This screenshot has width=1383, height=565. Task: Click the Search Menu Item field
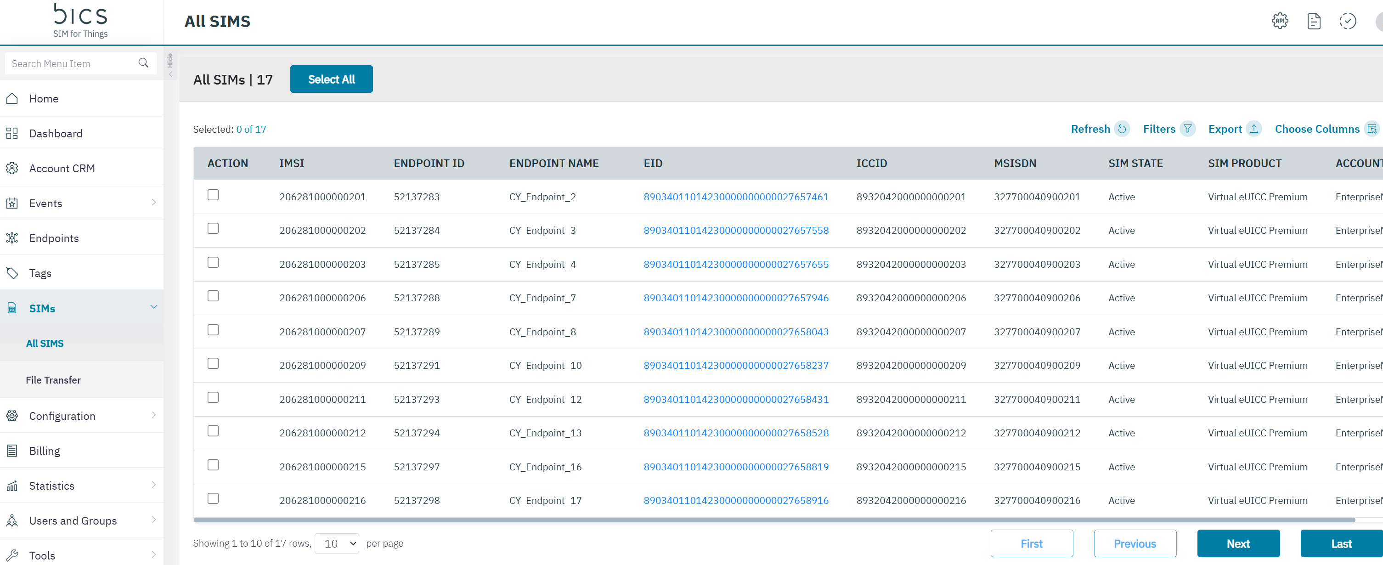[70, 63]
